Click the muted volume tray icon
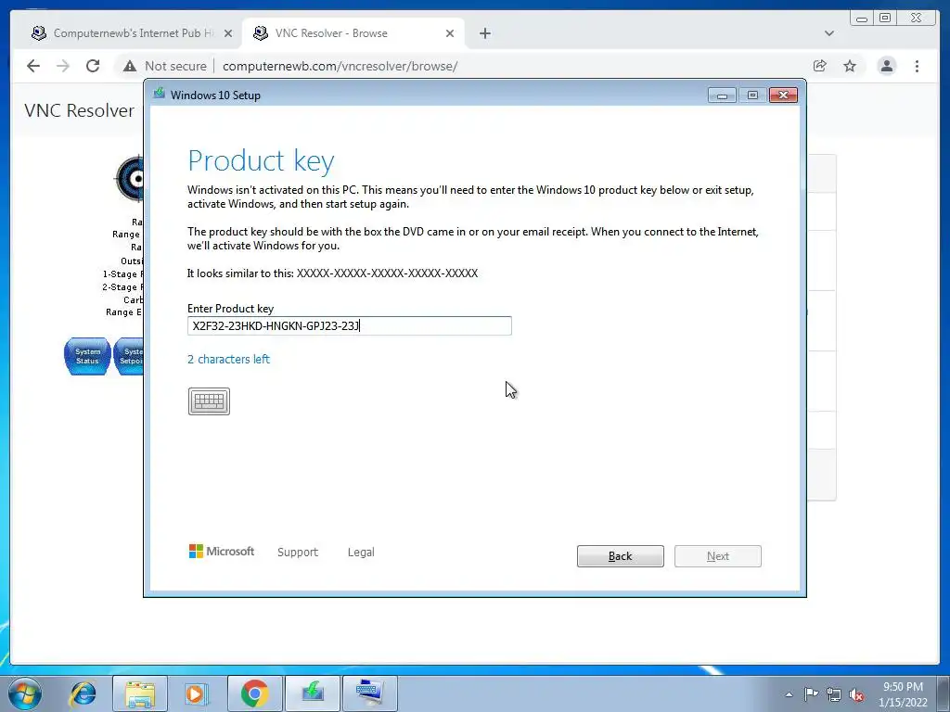The image size is (950, 712). point(856,694)
